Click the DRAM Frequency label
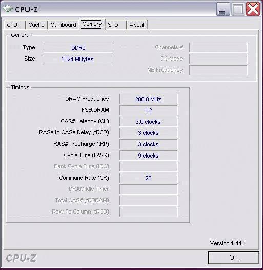The height and width of the screenshot is (270, 263). click(x=87, y=99)
